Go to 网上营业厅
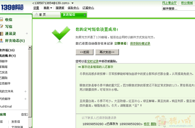Viewport: 195px width, 128px height. (169, 3)
